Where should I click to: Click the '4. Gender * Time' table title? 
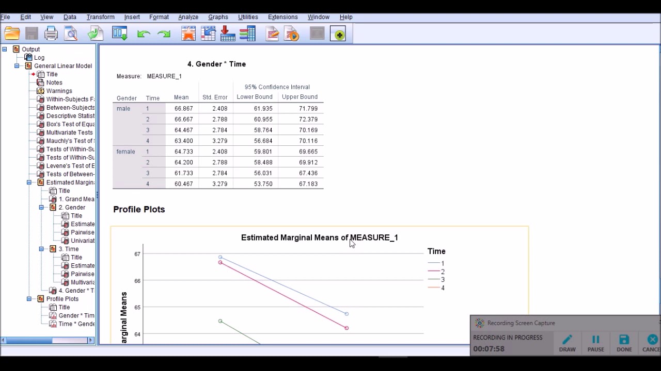coord(216,64)
